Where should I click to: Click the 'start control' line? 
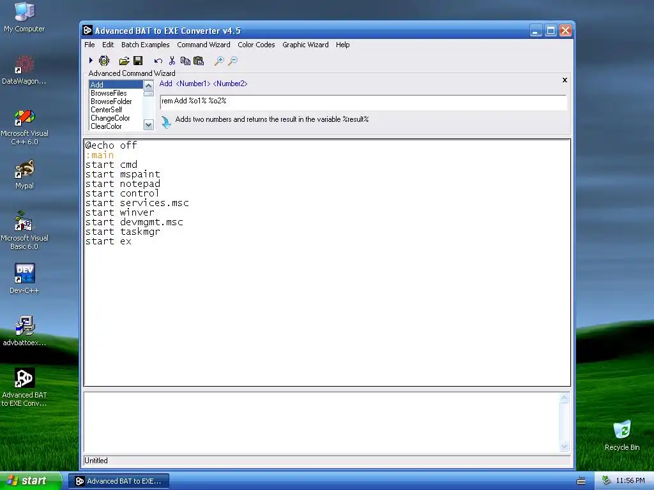point(122,193)
